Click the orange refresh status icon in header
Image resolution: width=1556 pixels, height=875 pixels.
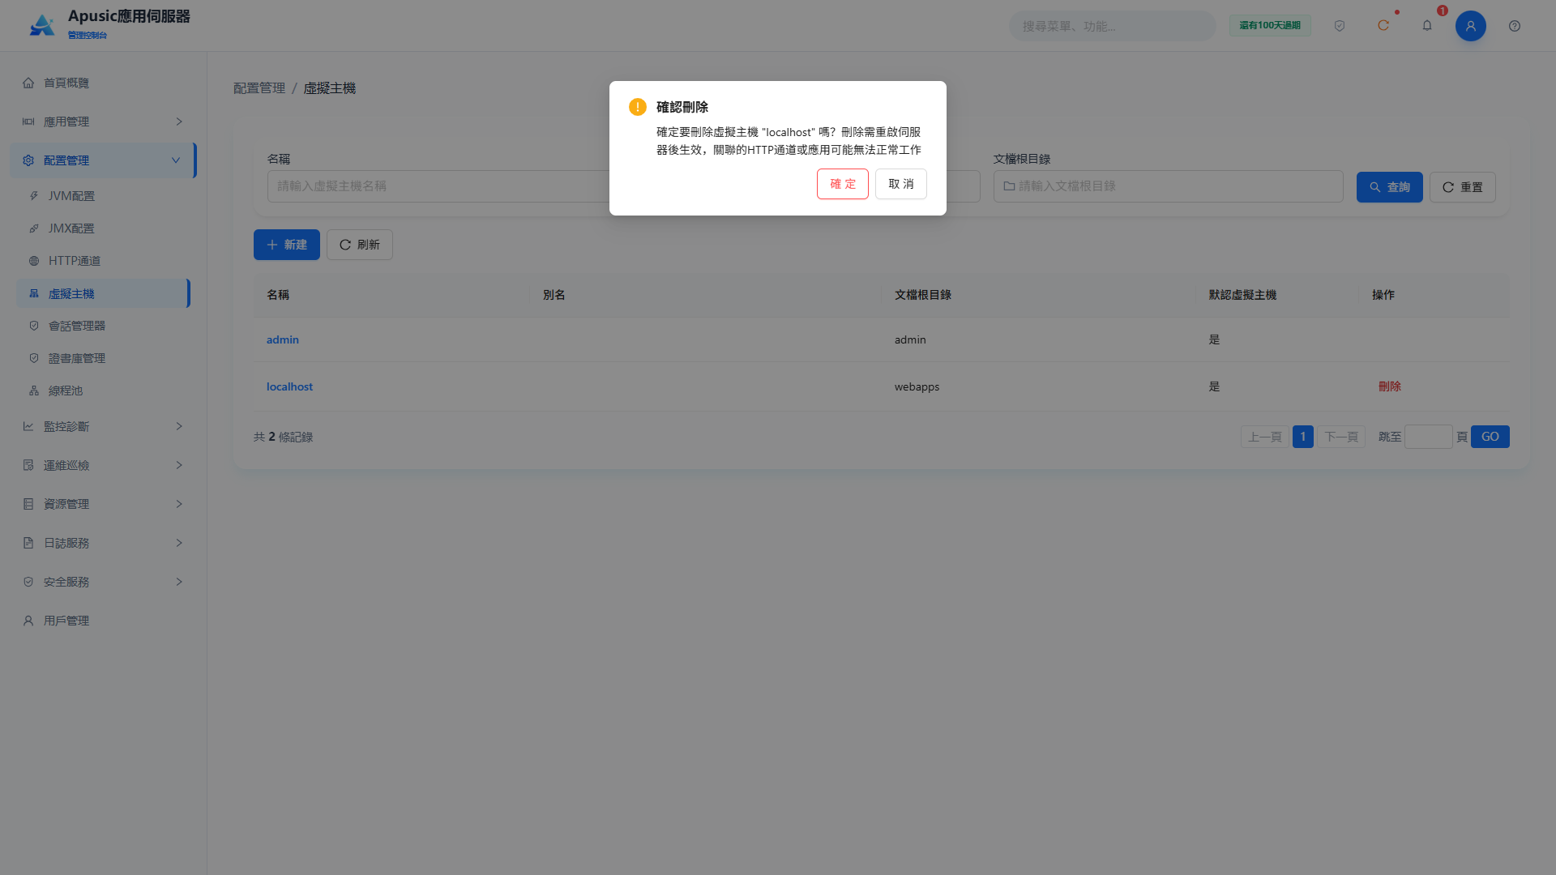click(1383, 26)
